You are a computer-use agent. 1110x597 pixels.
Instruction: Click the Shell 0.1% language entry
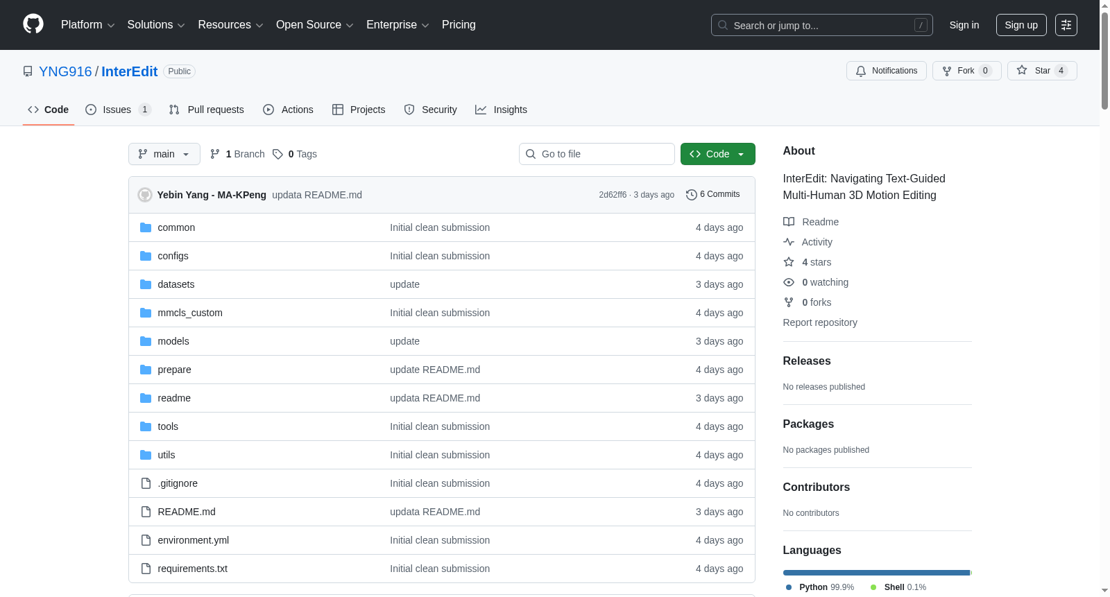898,587
